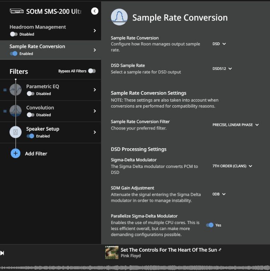270x271 pixels.
Task: Click the blue plus Add Filter icon
Action: [16, 153]
